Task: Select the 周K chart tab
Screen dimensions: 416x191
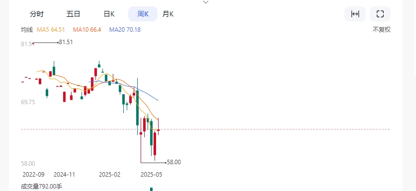Action: coord(143,14)
